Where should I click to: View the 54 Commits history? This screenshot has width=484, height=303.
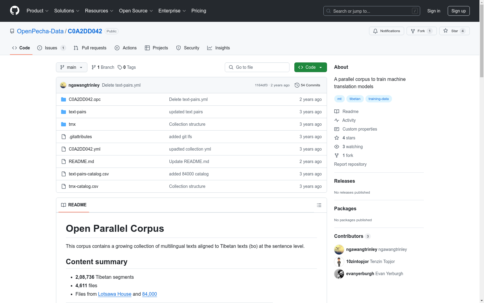pyautogui.click(x=307, y=85)
